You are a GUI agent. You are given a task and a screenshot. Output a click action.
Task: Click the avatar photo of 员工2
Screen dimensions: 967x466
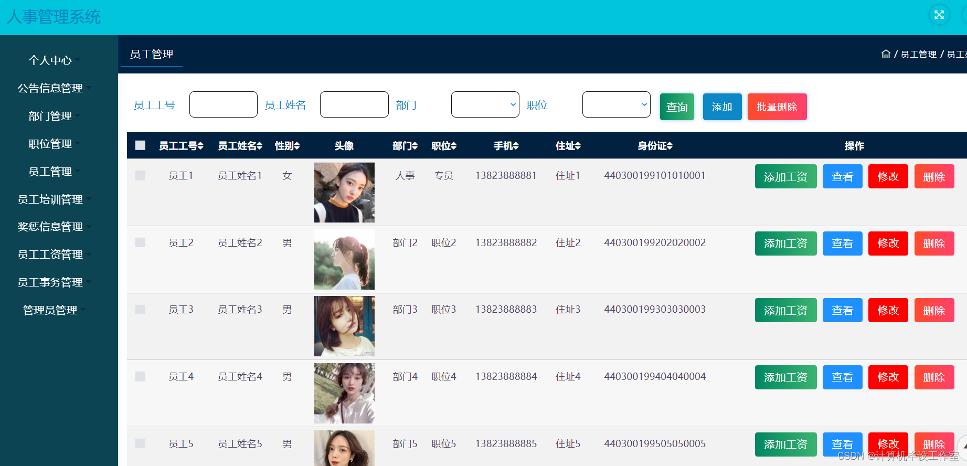344,259
